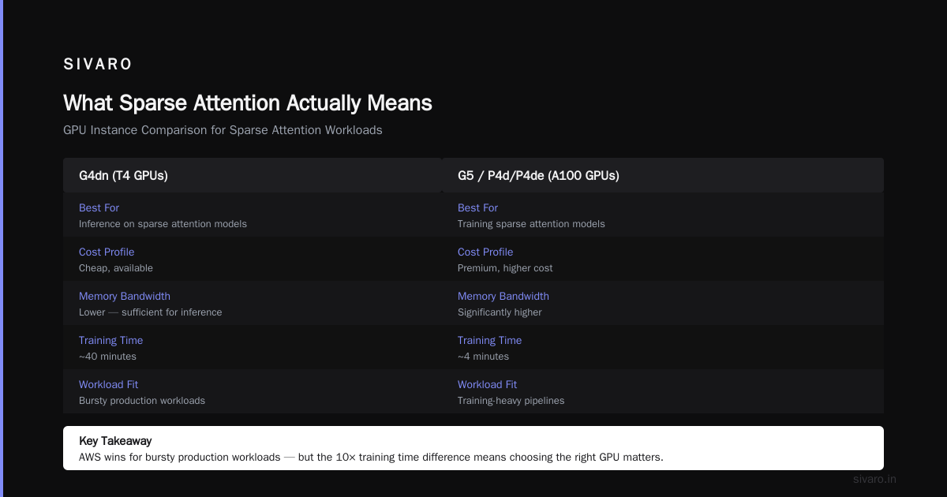Click 'Memory Bandwidth' label under G4dn
947x497 pixels.
click(125, 296)
